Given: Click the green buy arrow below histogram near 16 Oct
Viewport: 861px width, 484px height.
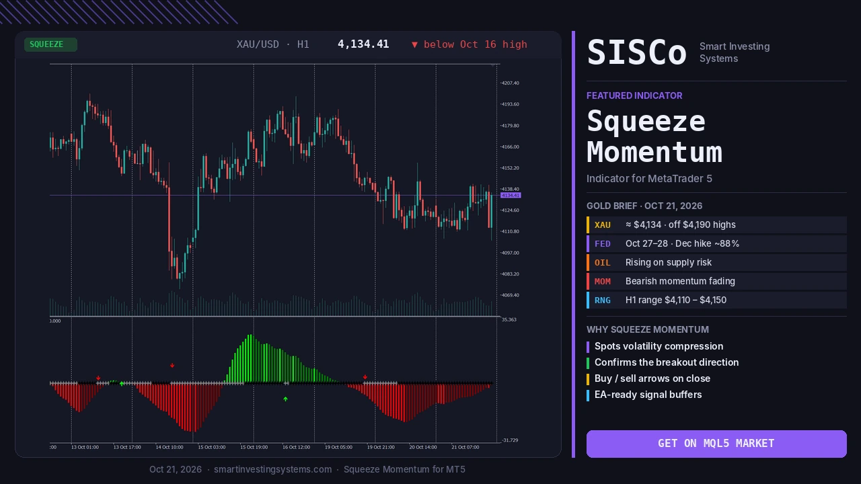Looking at the screenshot, I should coord(285,399).
